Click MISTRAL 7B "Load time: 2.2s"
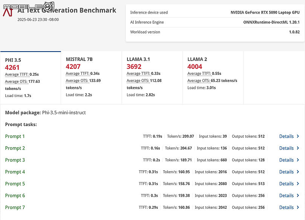Screen dimensions: 305x220 79,95
